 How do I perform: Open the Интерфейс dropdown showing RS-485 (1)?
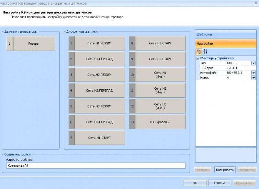253,72
